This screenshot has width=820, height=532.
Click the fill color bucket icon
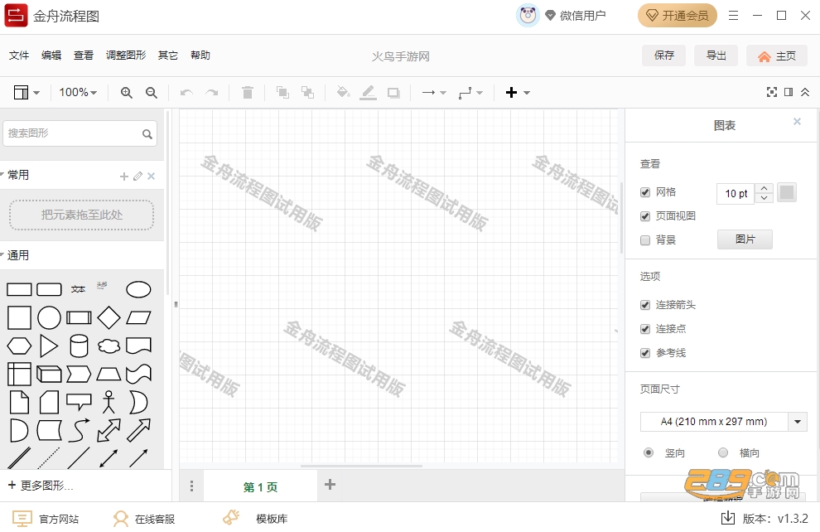pos(343,93)
